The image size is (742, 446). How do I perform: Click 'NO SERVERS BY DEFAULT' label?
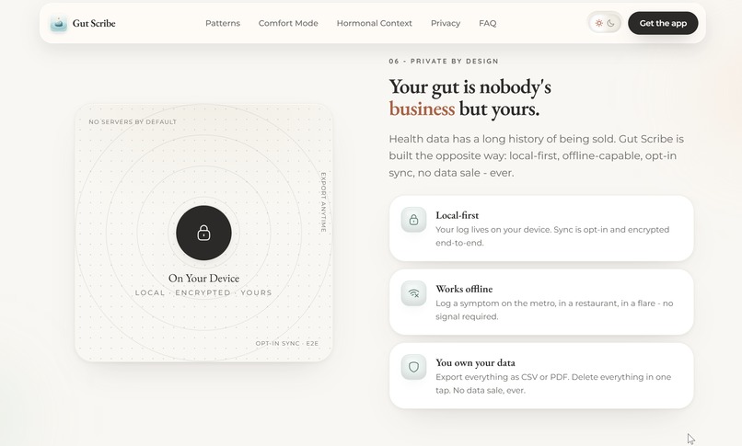(x=133, y=122)
